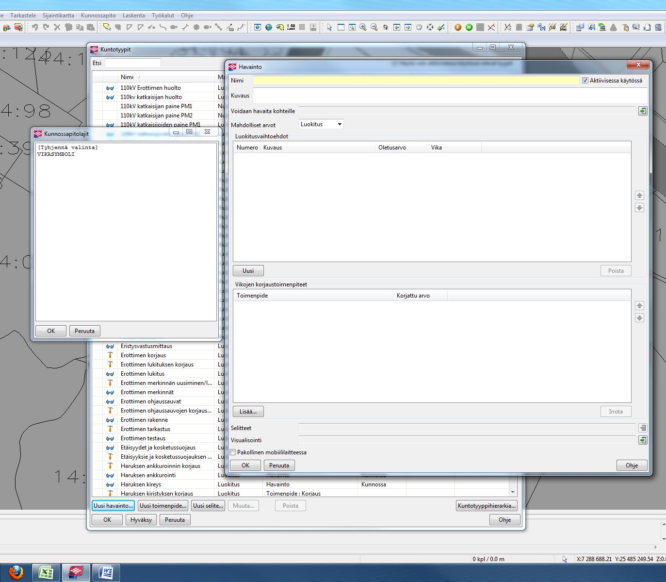
Task: Select [Tyhjennä valinta] in Kunnossapitolajit list
Action: tap(67, 148)
